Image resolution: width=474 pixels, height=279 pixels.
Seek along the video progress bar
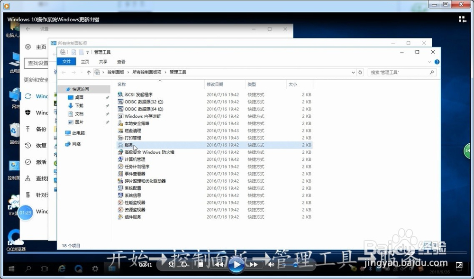pos(237,252)
